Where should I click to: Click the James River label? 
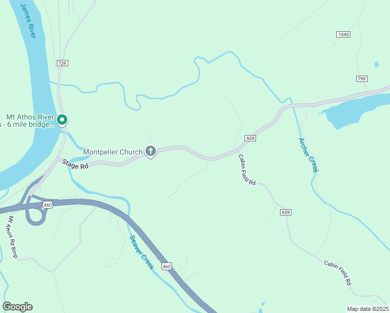tap(28, 21)
